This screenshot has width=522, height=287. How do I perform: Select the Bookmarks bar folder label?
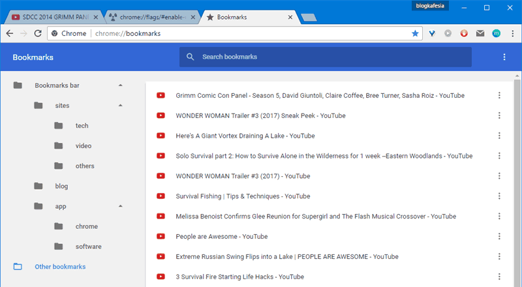point(57,85)
